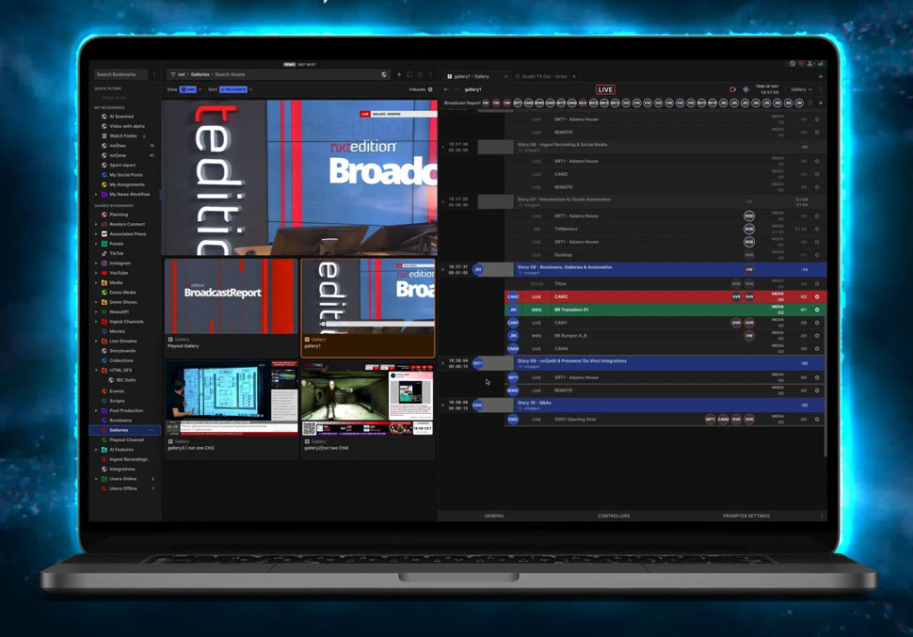Click the Ingest Recordings icon
Viewport: 913px width, 637px height.
pos(104,459)
